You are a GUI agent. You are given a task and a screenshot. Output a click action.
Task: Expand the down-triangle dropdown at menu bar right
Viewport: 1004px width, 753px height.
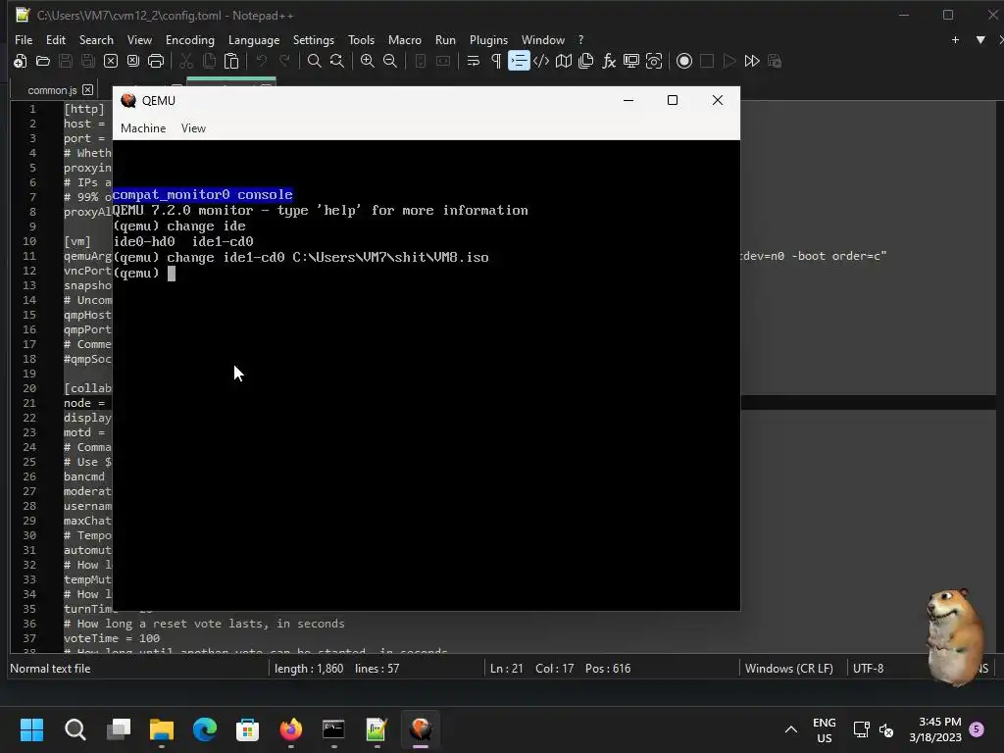pos(979,39)
